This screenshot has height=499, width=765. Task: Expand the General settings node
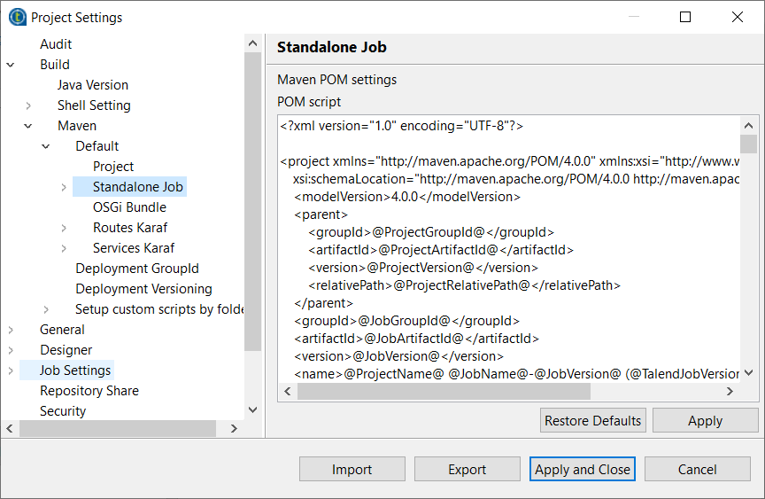click(x=11, y=330)
